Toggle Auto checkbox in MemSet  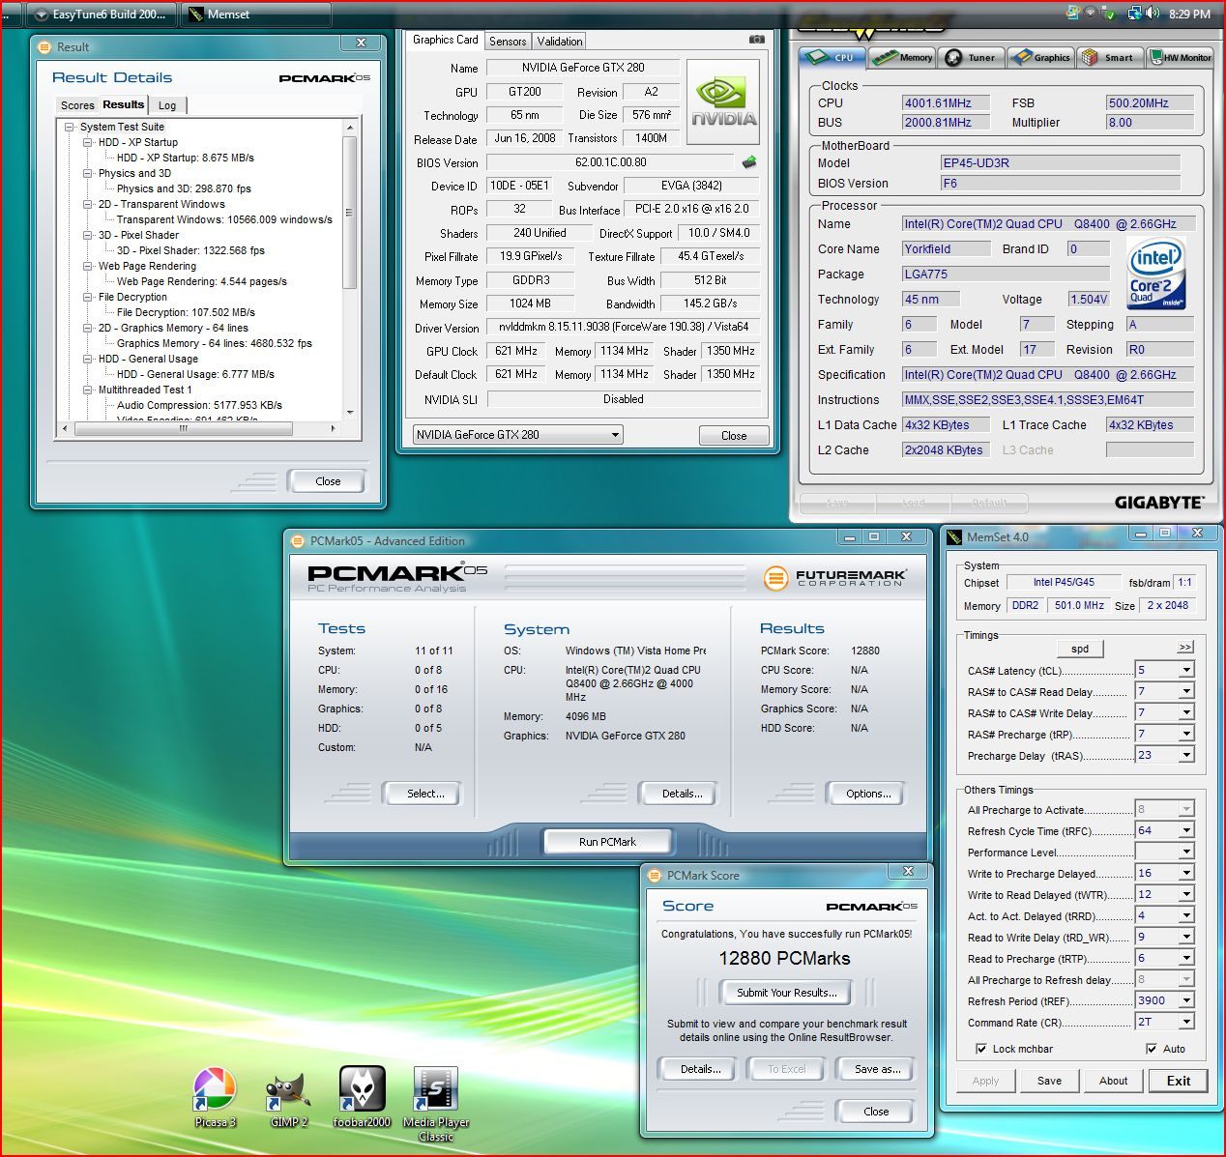click(1152, 1049)
